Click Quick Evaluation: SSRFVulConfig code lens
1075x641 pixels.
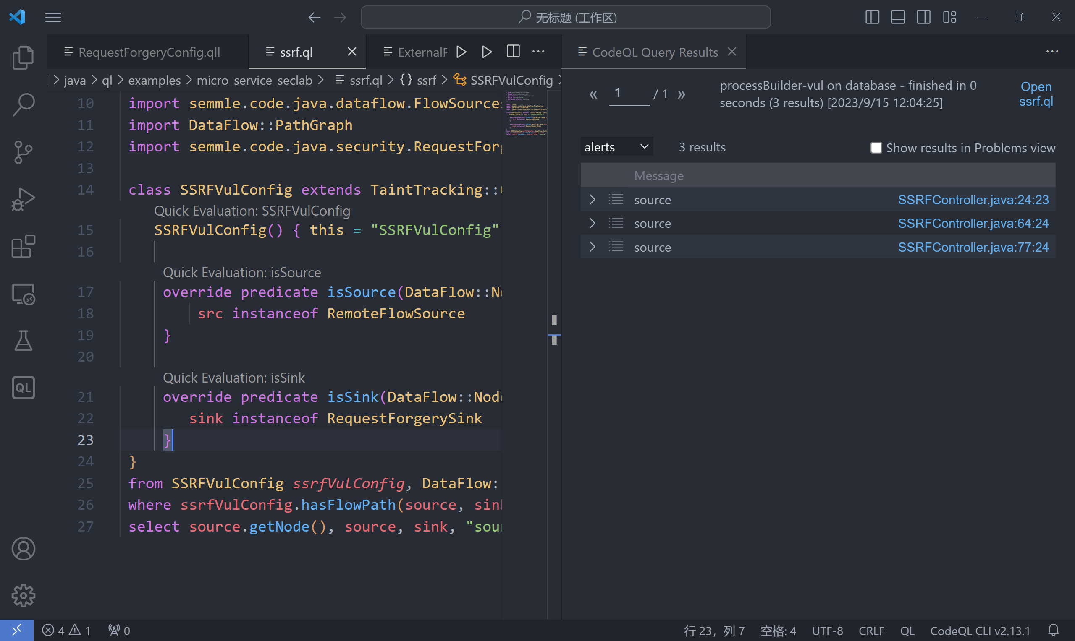(252, 211)
